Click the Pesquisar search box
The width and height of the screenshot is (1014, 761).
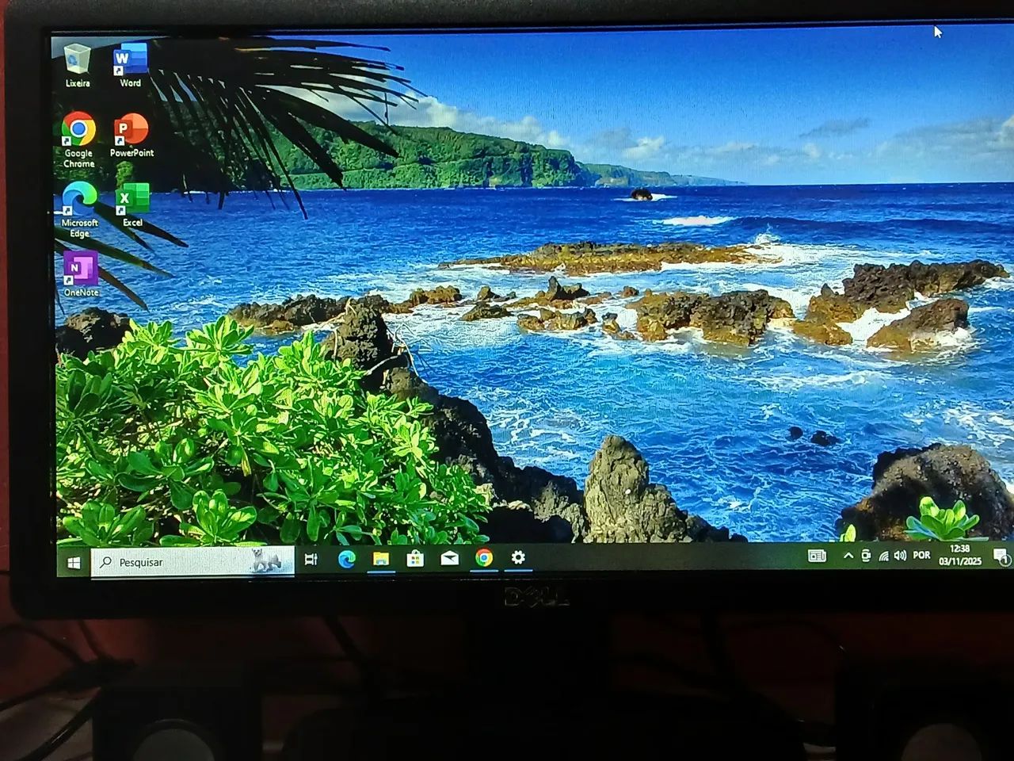[x=190, y=561]
